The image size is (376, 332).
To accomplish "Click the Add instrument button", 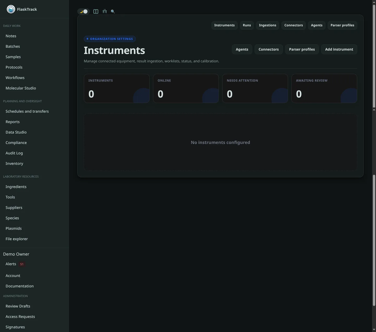I will point(339,49).
